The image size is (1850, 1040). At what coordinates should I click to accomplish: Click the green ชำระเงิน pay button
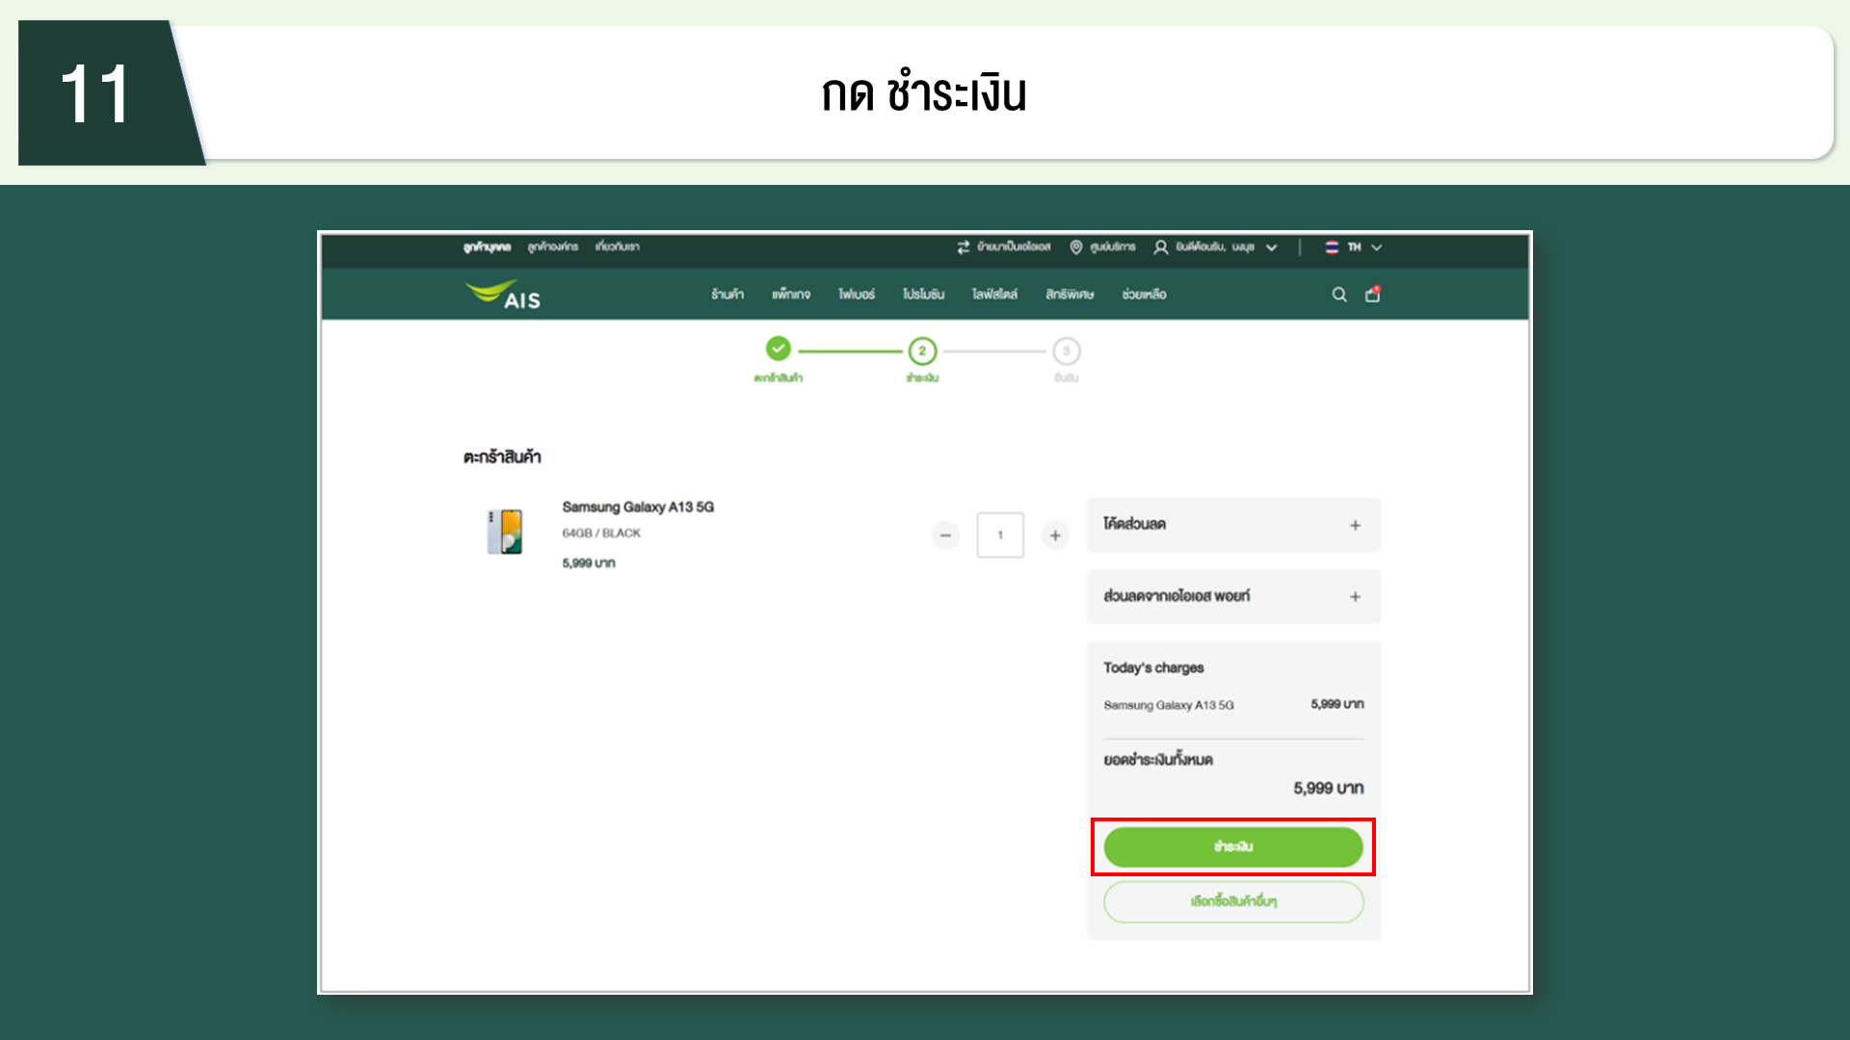coord(1233,846)
